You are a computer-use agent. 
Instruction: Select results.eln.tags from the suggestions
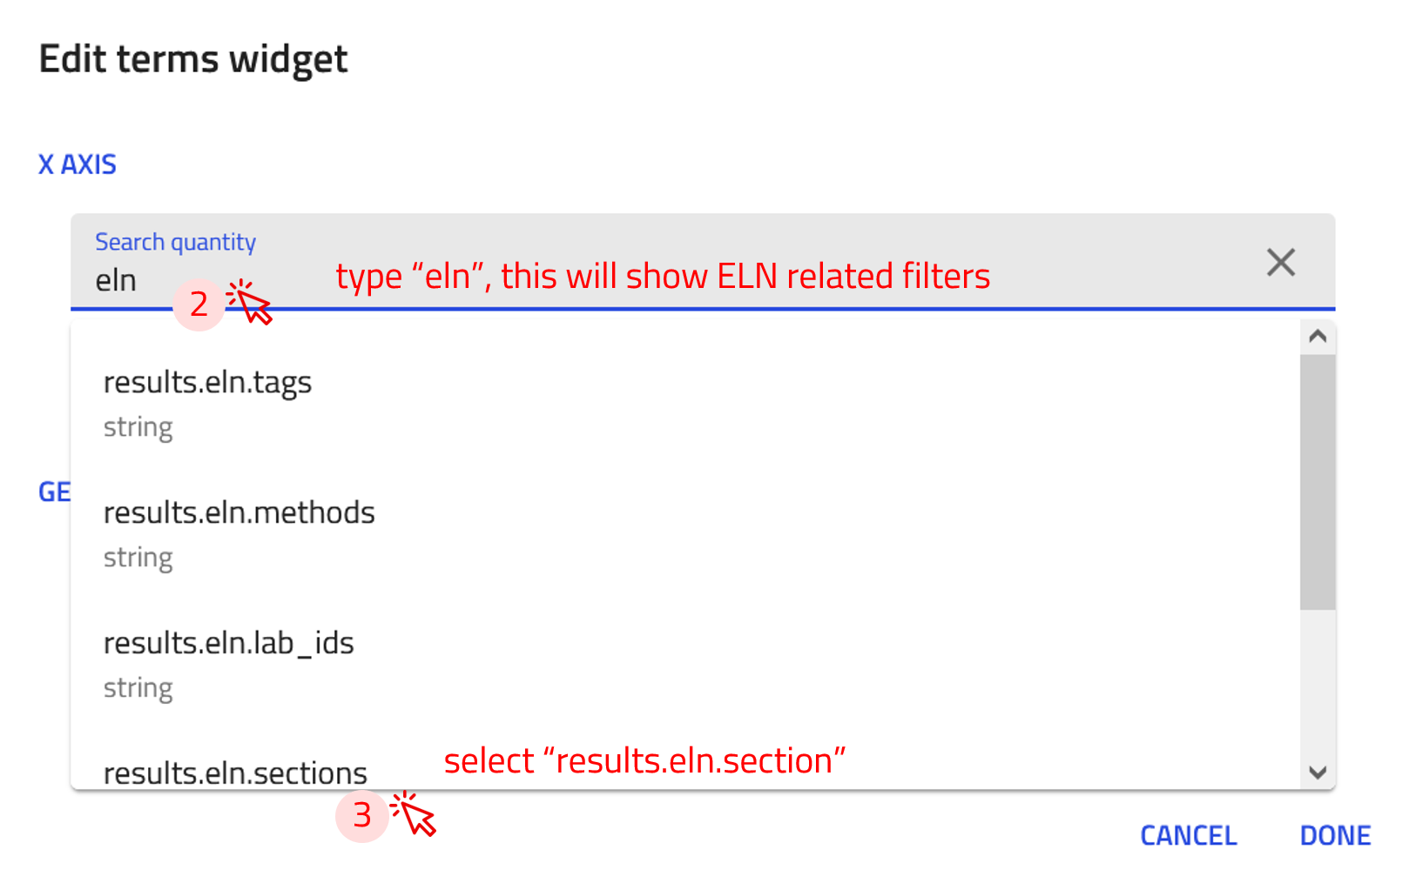point(207,383)
